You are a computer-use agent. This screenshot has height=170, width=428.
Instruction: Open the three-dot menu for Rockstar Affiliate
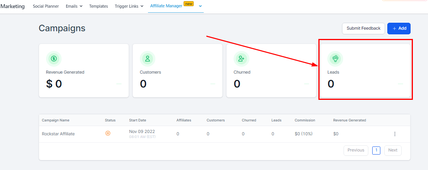[x=395, y=134]
